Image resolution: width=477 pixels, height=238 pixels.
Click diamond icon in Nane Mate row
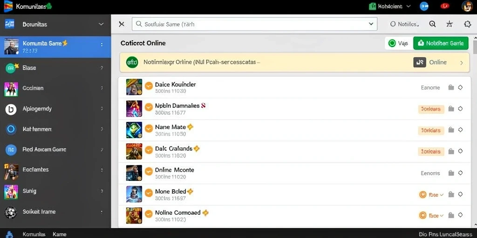(460, 130)
